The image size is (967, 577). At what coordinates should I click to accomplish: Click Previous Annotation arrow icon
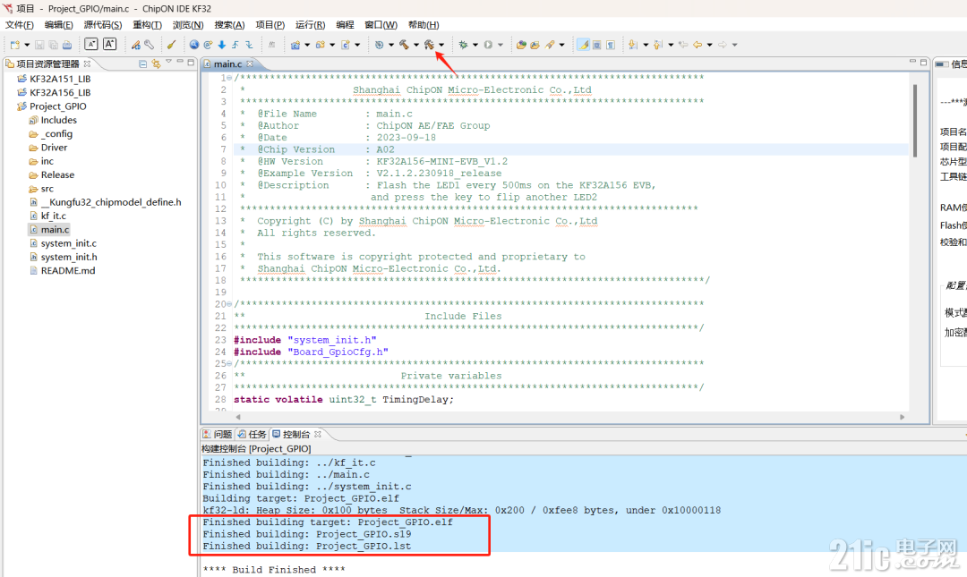pos(657,45)
